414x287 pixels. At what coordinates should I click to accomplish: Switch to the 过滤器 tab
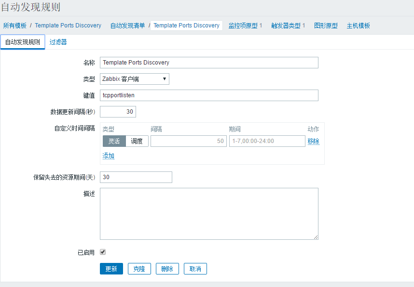pos(57,42)
